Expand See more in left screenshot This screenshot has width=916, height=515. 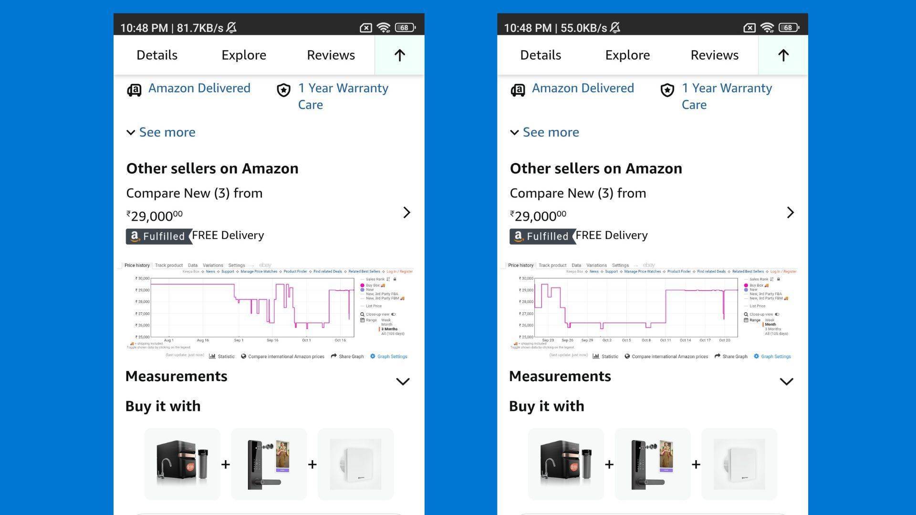pos(161,132)
